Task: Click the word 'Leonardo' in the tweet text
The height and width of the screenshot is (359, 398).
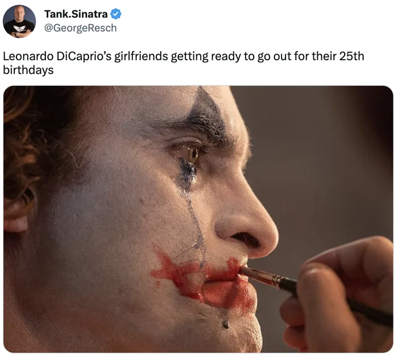Action: (x=27, y=57)
